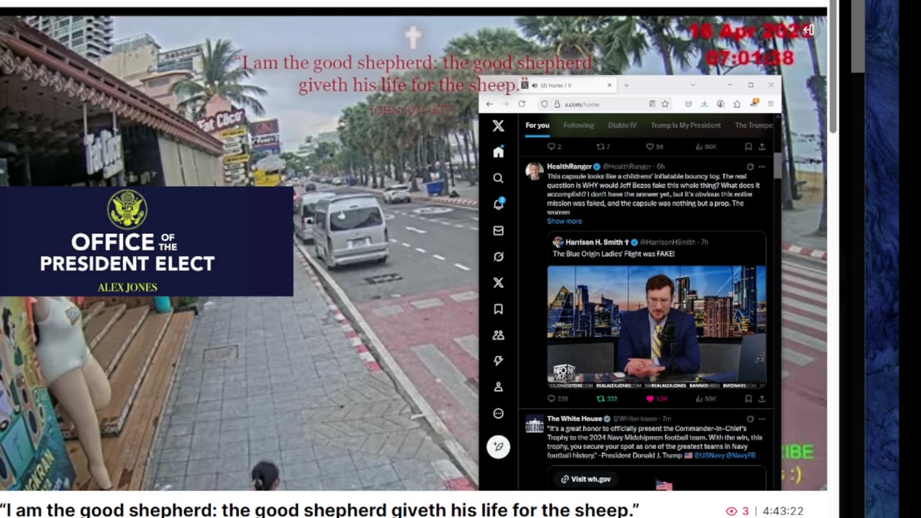Open the extensions puzzle icon
This screenshot has height=518, width=921.
click(x=737, y=104)
